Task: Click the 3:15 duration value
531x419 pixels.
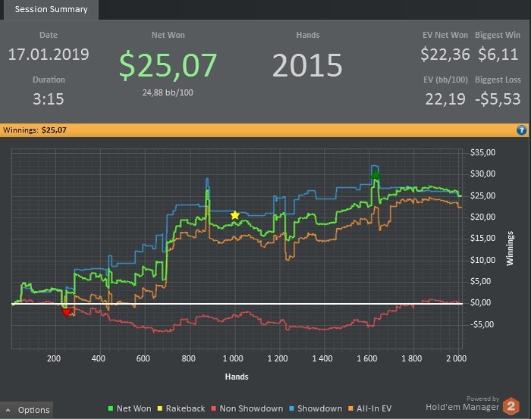Action: (49, 99)
